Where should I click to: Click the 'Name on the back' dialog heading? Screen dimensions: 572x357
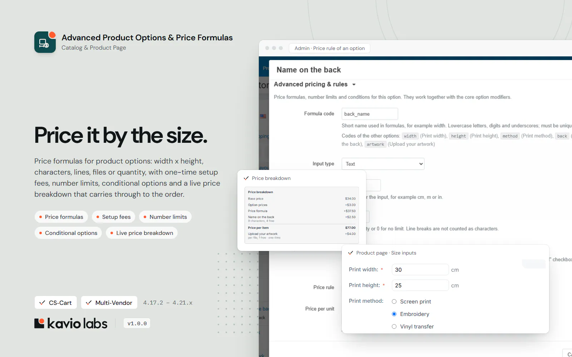point(309,70)
